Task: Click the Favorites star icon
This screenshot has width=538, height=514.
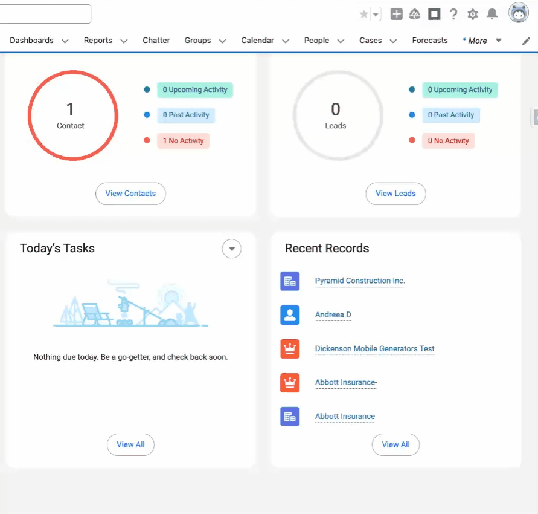Action: (x=363, y=15)
